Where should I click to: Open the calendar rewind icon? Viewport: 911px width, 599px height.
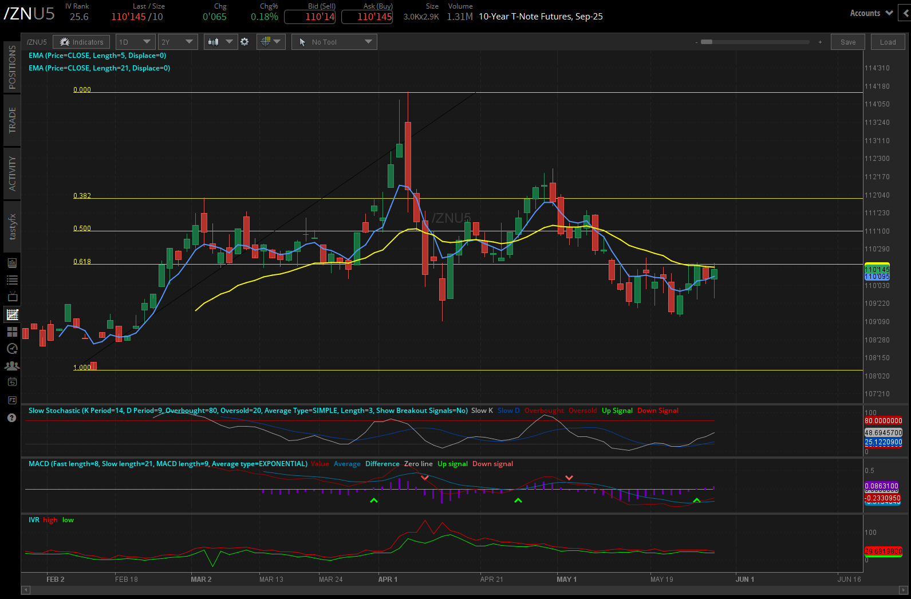[x=12, y=382]
